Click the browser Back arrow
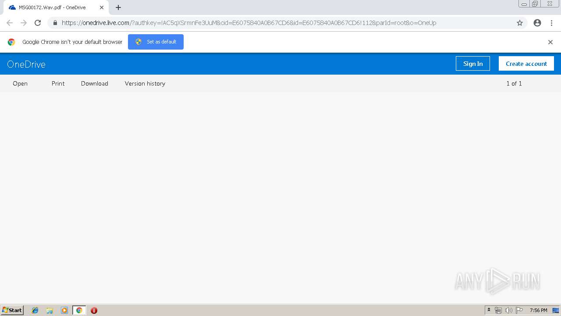This screenshot has width=561, height=316. click(10, 23)
